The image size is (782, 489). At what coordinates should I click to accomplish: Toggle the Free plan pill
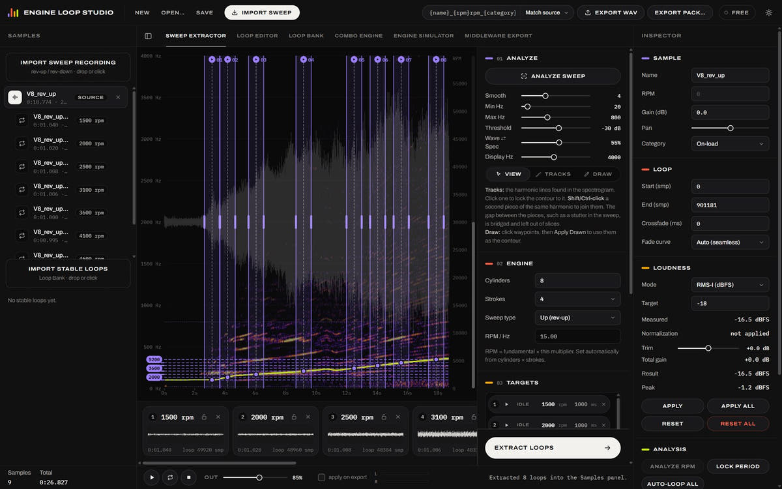(737, 12)
